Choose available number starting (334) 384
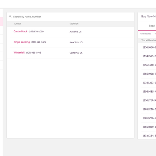Viewport: 156px width, 156px height. 149,136
